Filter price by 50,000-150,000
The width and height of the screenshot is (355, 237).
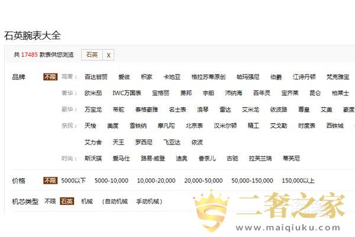252,181
